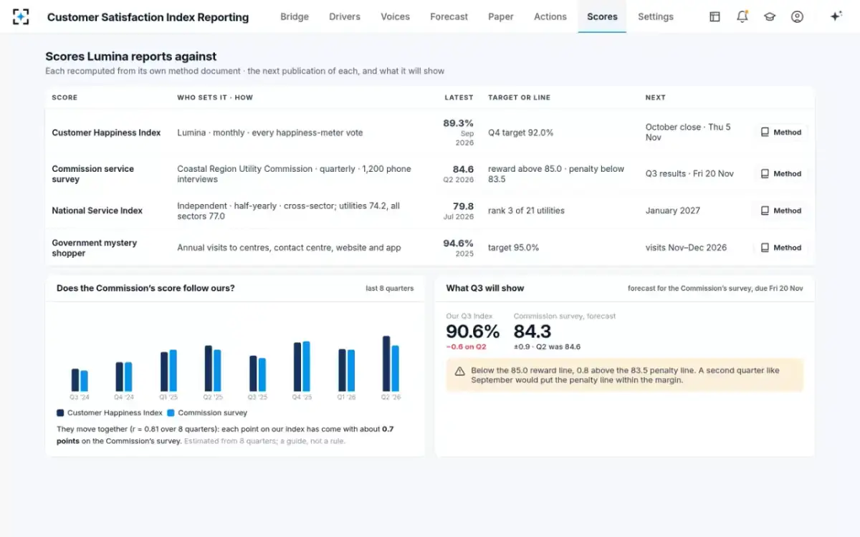Open Method for National Service Index
This screenshot has width=860, height=537.
(x=781, y=211)
